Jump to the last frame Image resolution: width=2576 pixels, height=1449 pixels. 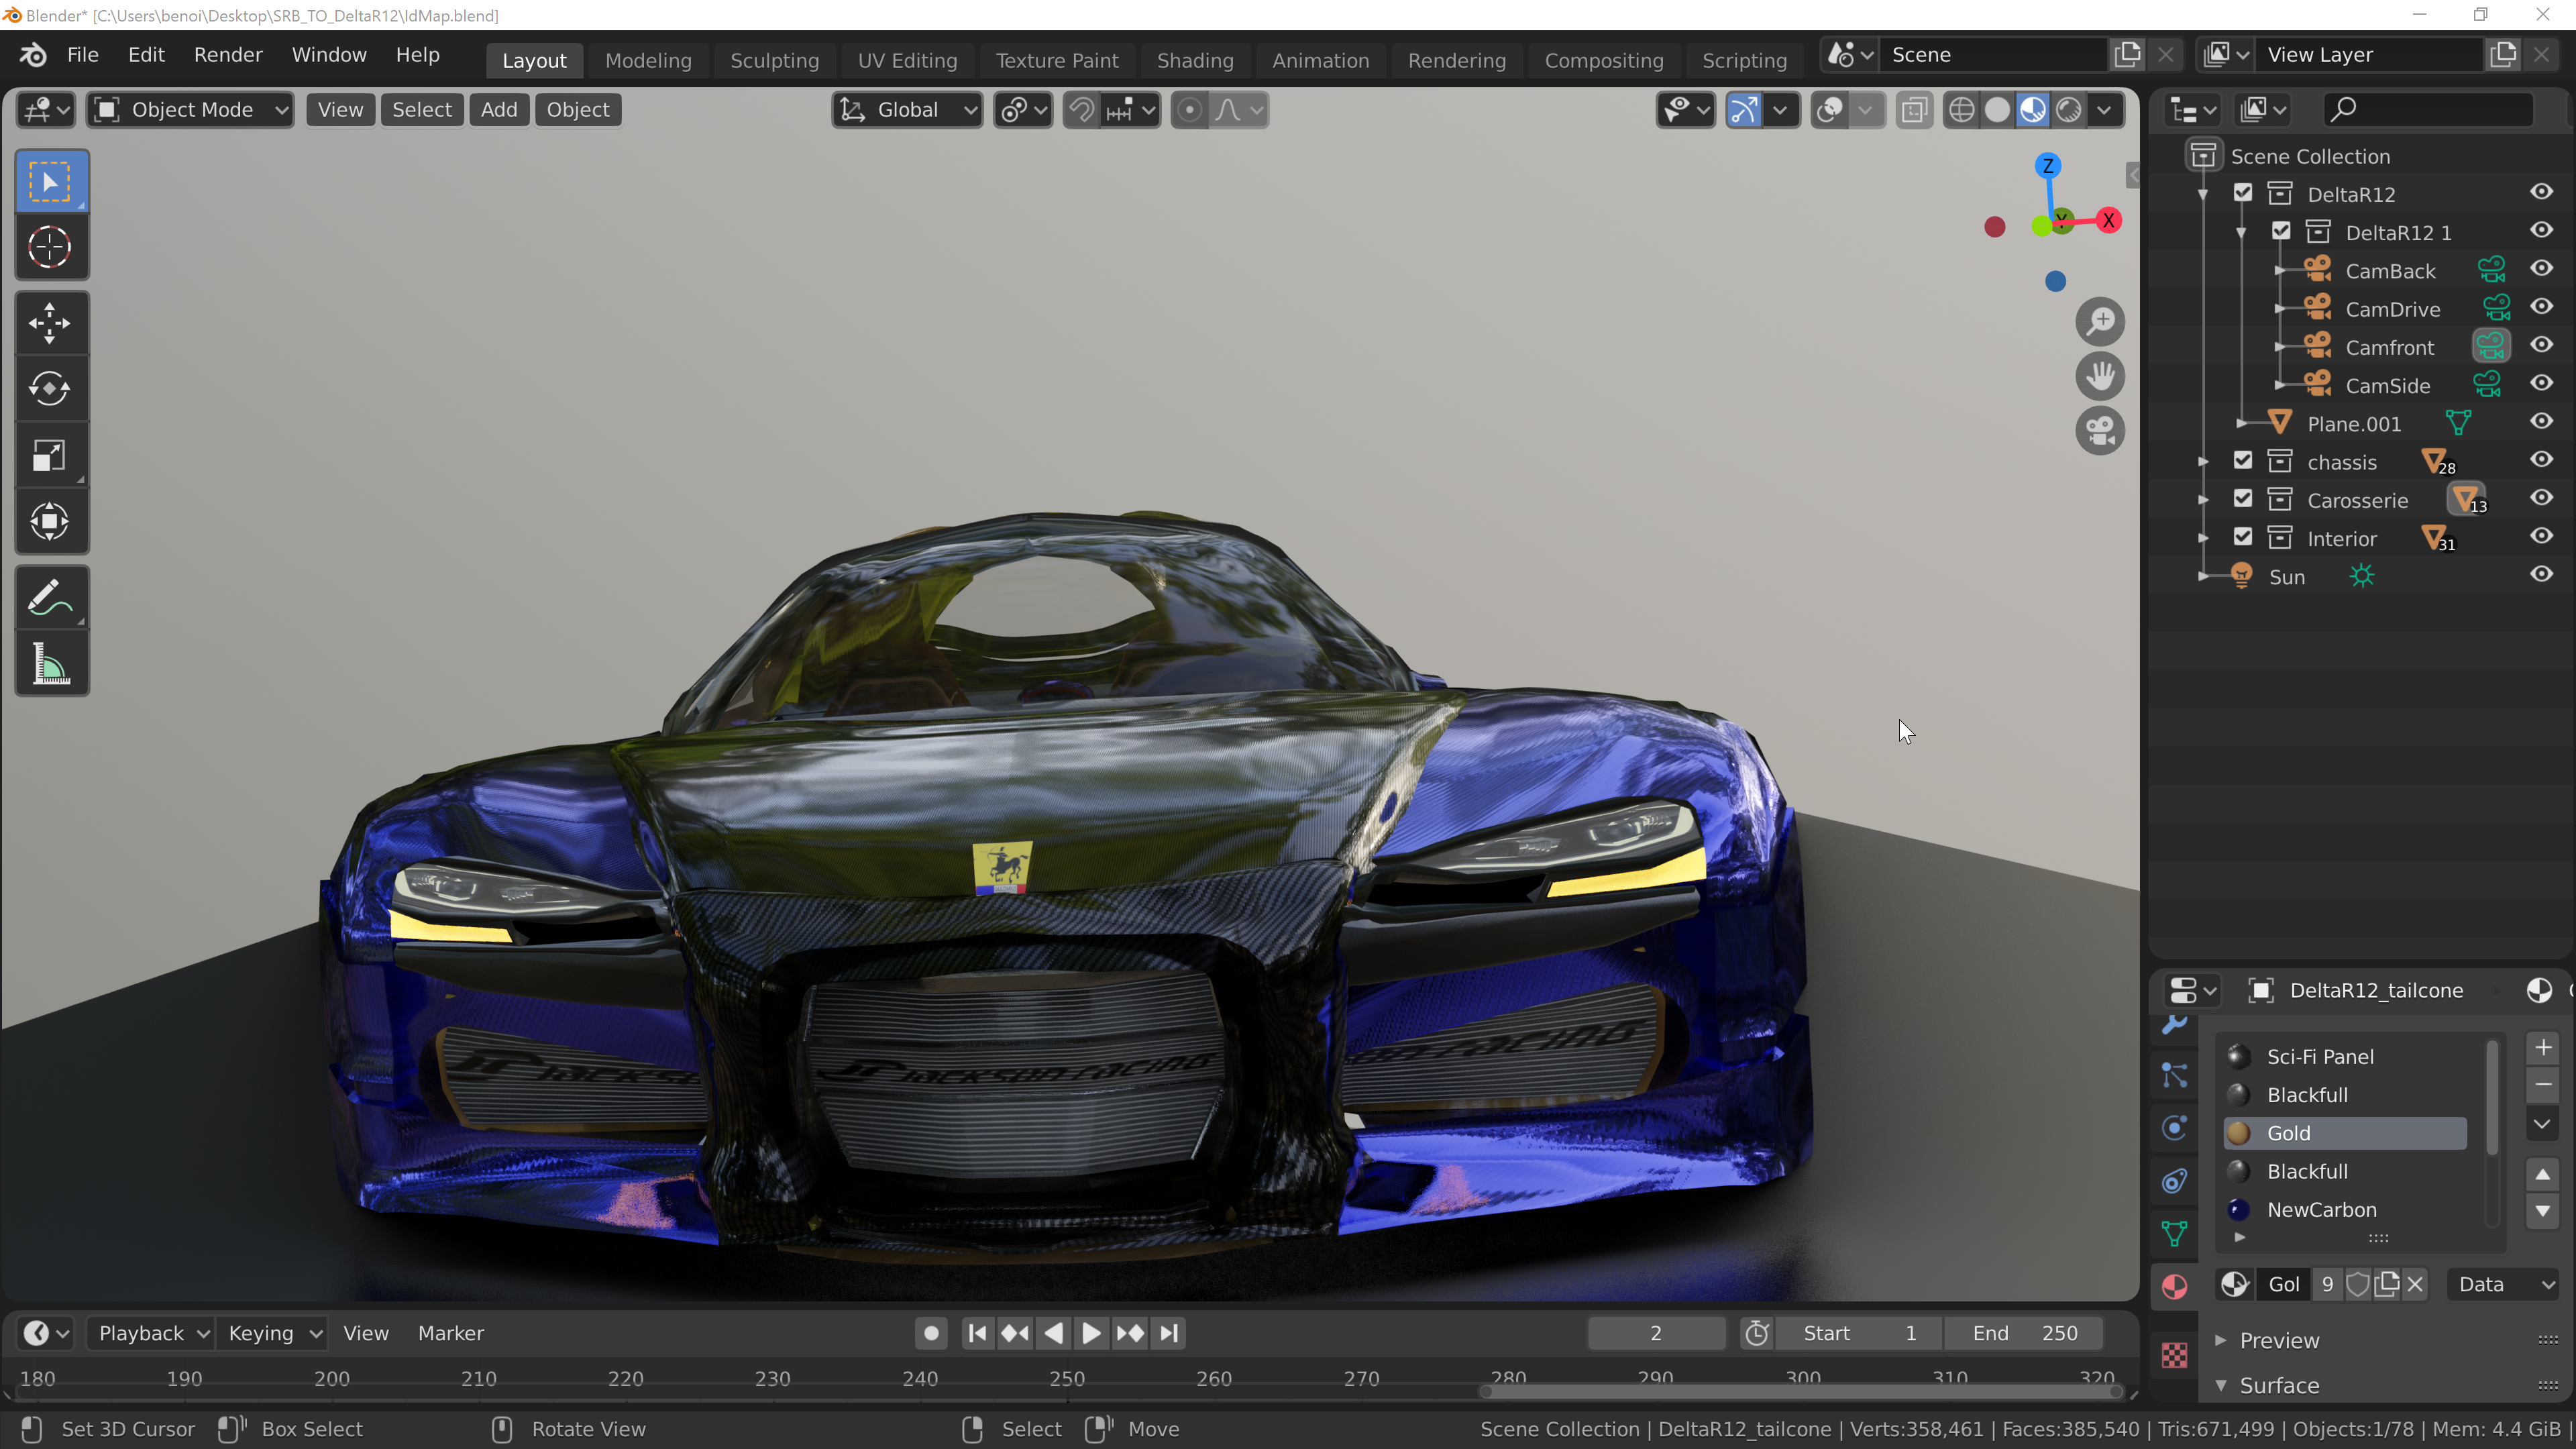1168,1333
